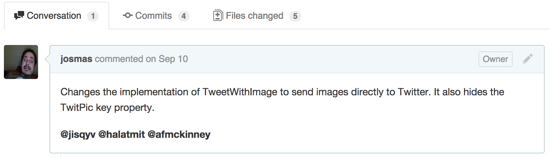
Task: Open the @afmckinney mention link
Action: tap(179, 135)
